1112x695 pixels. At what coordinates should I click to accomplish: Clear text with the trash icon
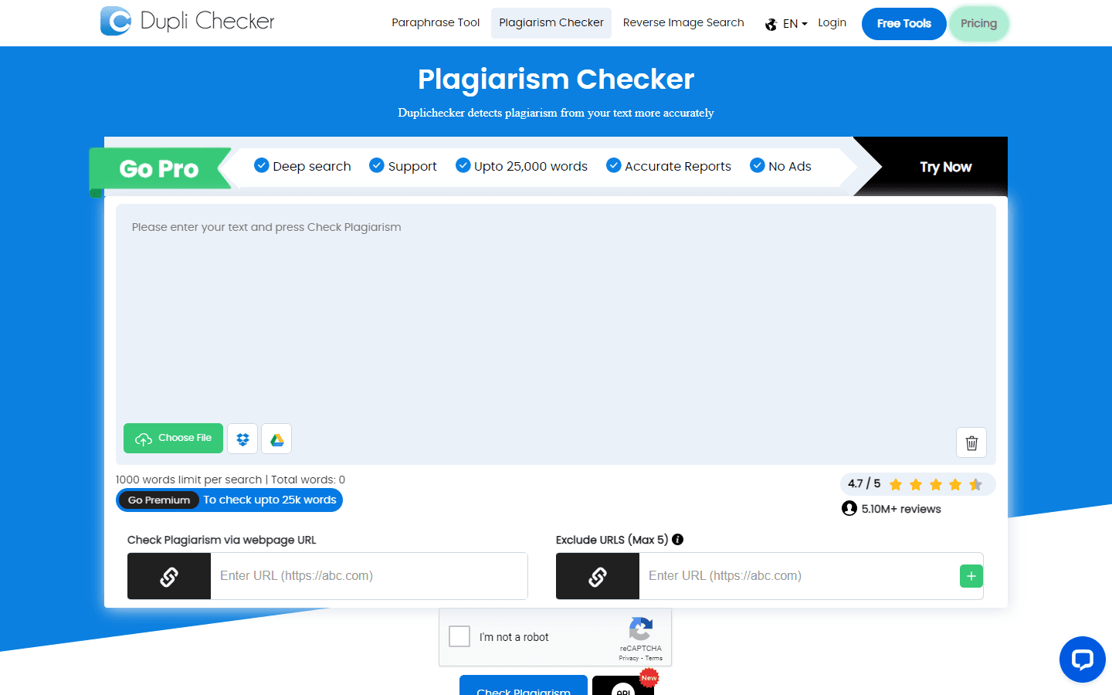(x=971, y=442)
